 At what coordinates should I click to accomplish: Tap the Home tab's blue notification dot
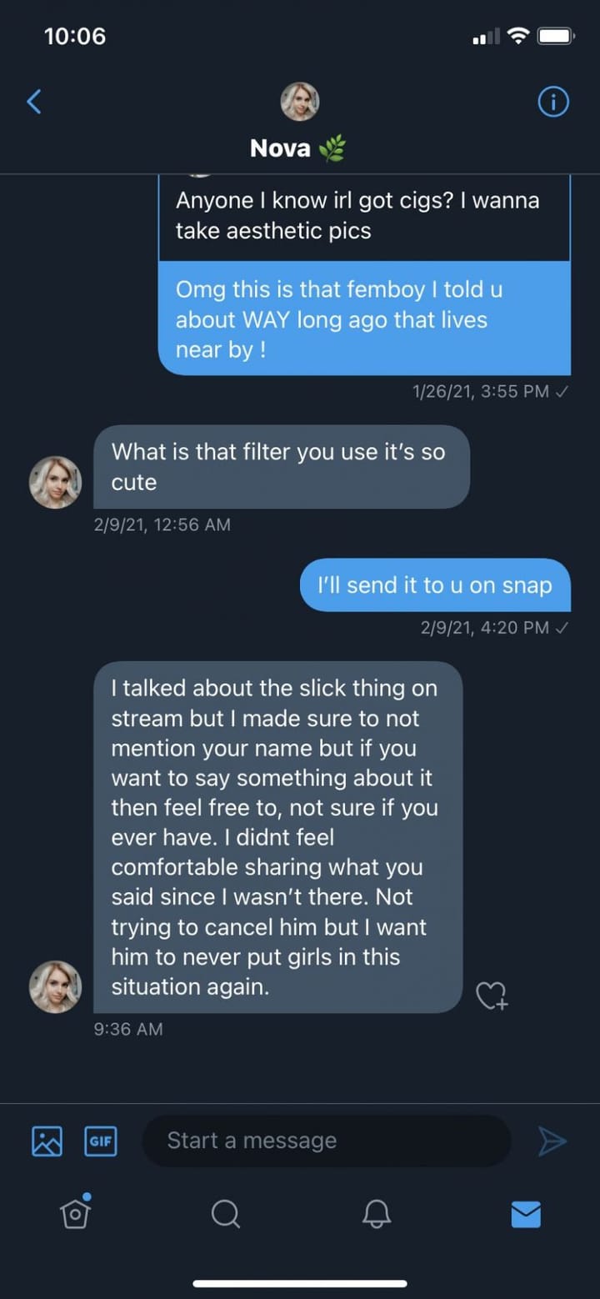86,1198
